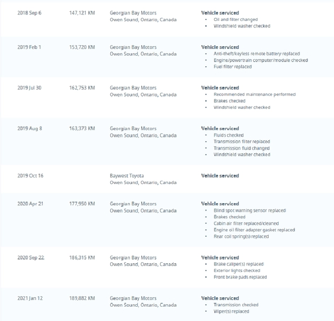334x321 pixels.
Task: Select "Rear coil spring(s) replaced" line
Action: pyautogui.click(x=241, y=236)
